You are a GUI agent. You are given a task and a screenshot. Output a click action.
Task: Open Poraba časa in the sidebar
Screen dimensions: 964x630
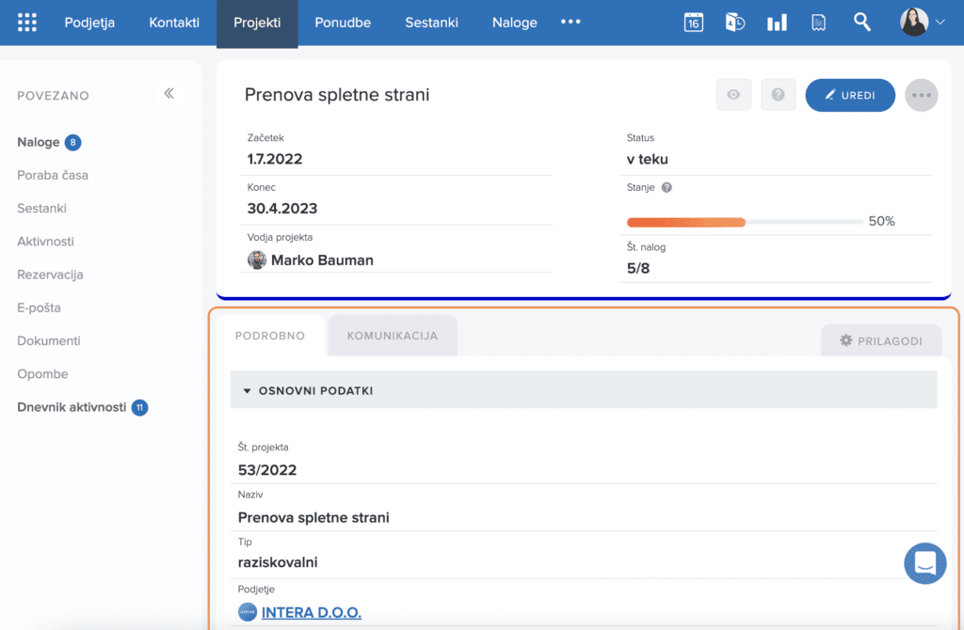pos(53,175)
